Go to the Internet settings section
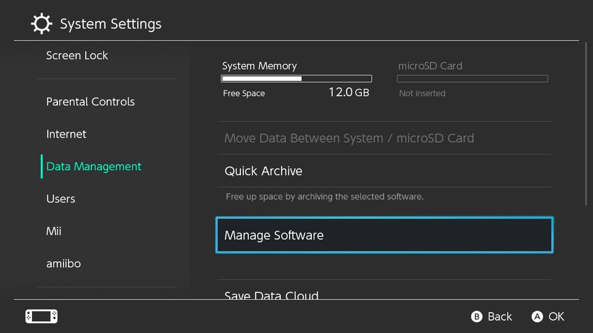Image resolution: width=593 pixels, height=333 pixels. tap(66, 134)
